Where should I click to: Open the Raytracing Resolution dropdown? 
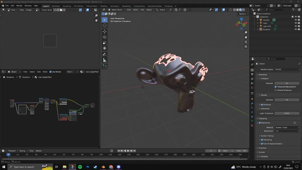coord(287,131)
